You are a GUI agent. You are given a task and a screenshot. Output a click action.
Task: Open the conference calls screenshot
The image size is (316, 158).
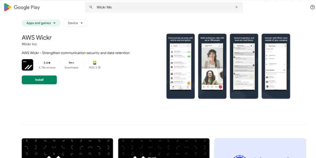point(212,66)
